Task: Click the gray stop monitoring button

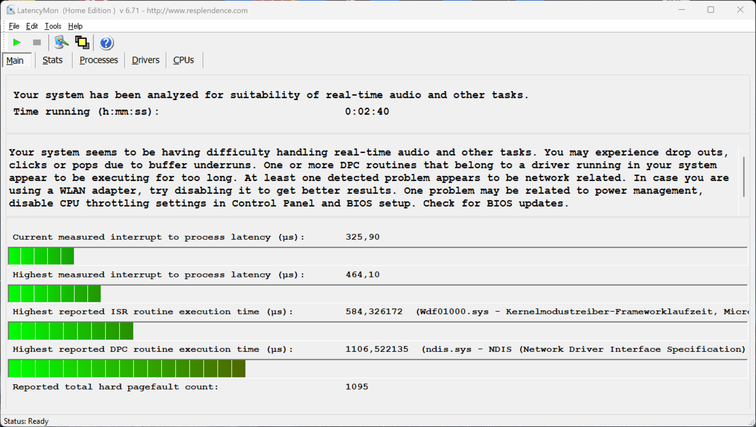Action: [x=37, y=43]
